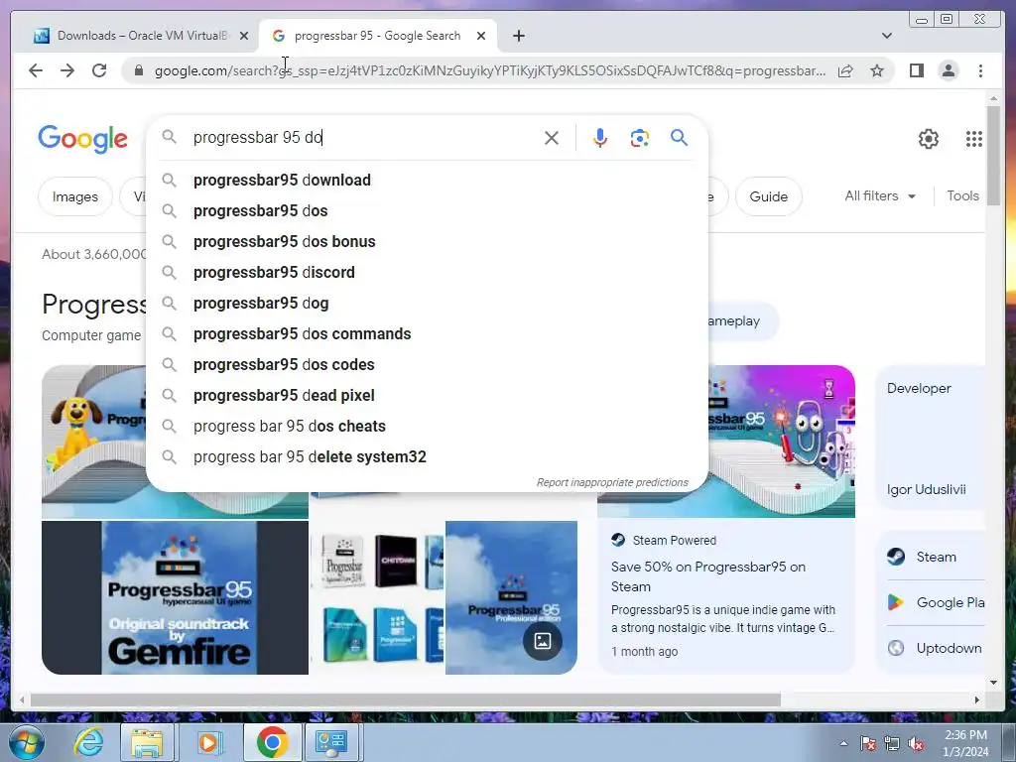Image resolution: width=1016 pixels, height=762 pixels.
Task: Open Google apps grid
Action: [x=974, y=139]
